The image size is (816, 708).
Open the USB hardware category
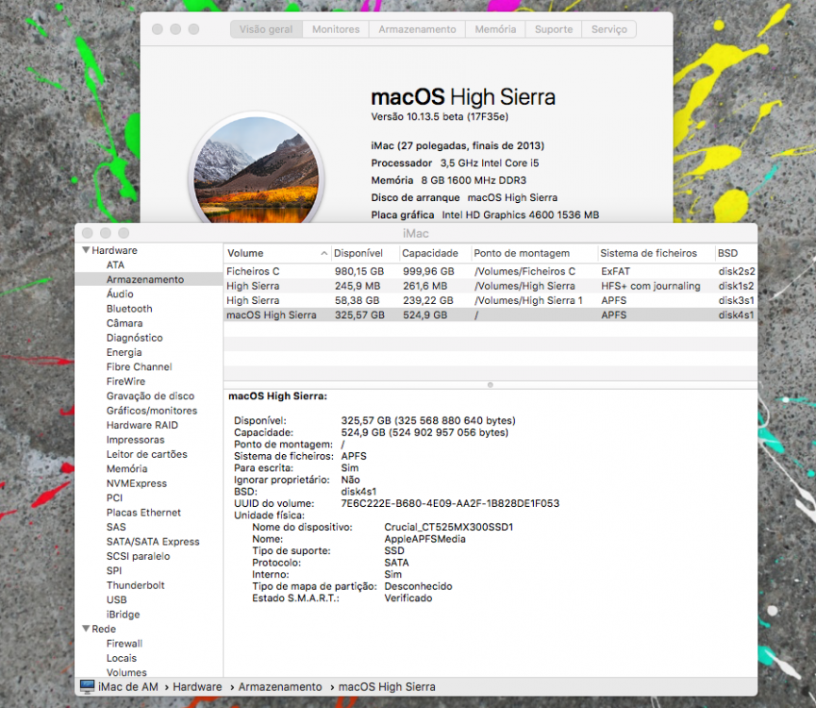point(117,599)
